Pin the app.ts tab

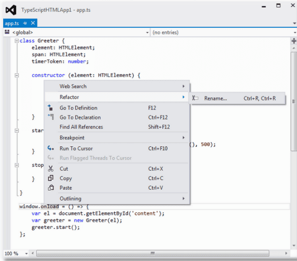[x=25, y=23]
